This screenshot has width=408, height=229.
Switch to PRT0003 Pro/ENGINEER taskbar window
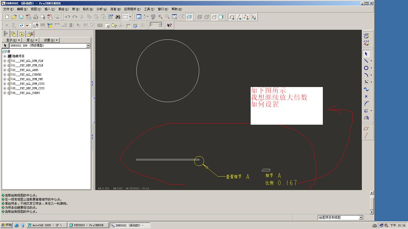coord(88,225)
